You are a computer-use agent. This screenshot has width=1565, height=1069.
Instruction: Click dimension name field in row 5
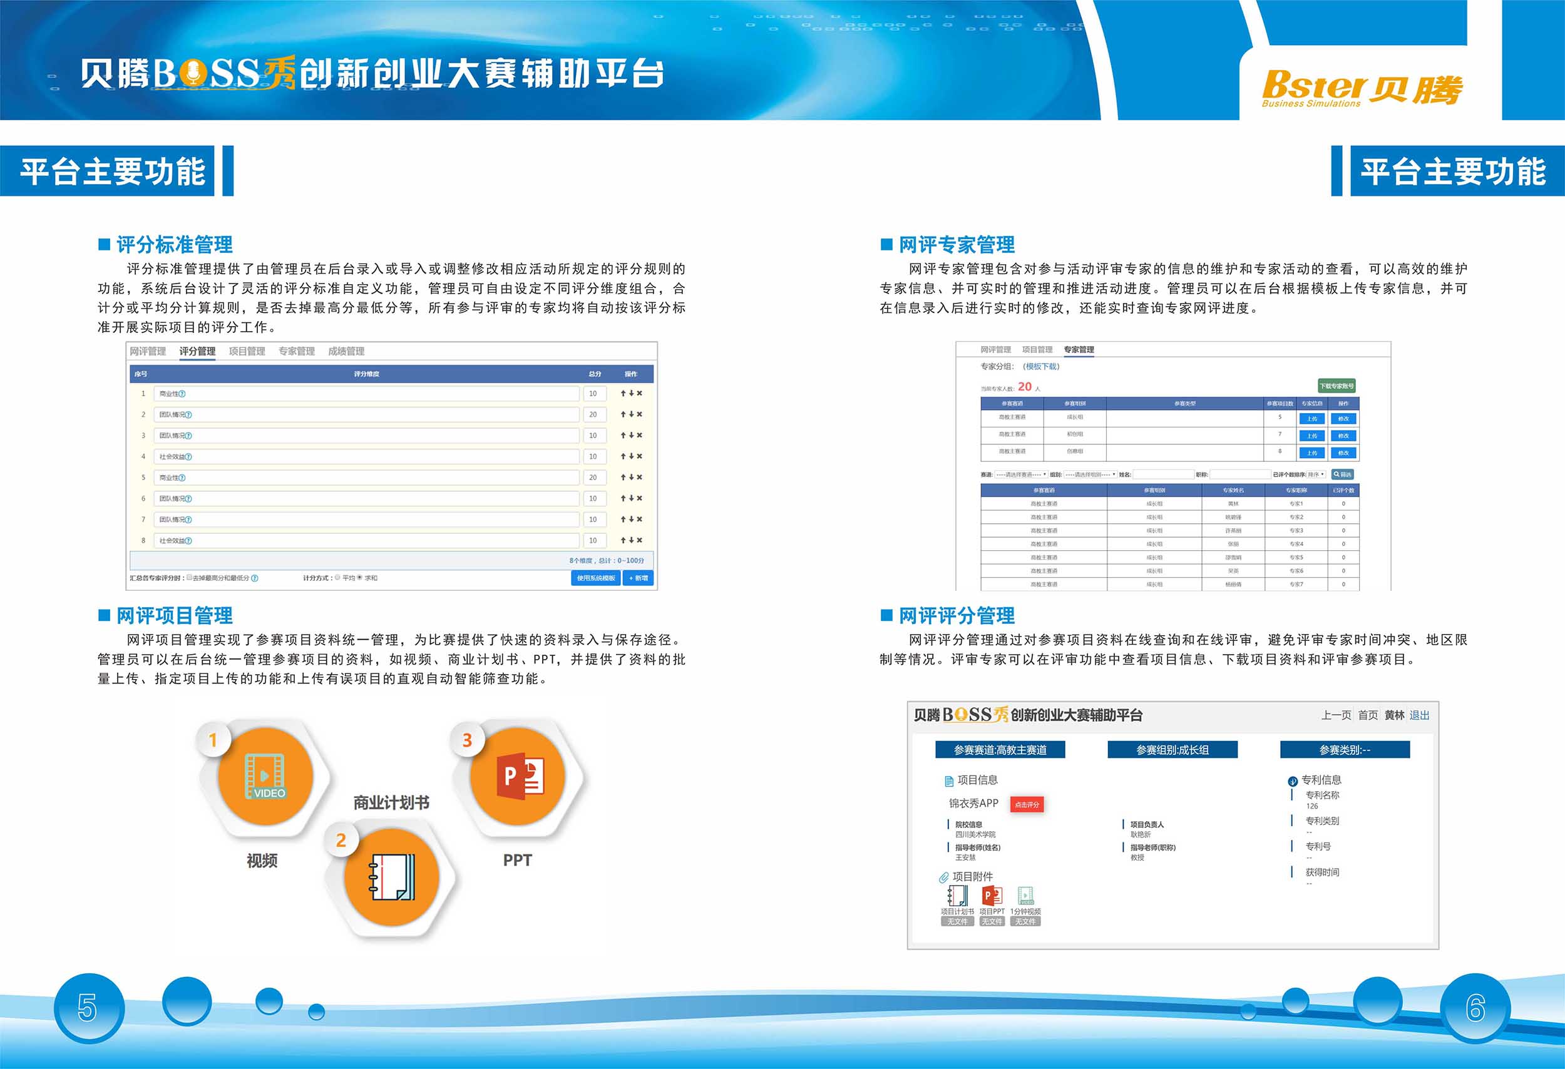366,478
